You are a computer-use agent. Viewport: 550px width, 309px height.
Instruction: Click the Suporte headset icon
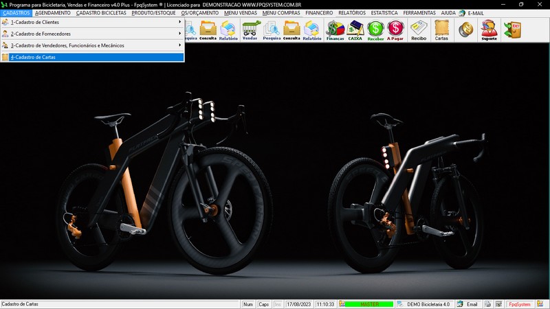coord(489,30)
